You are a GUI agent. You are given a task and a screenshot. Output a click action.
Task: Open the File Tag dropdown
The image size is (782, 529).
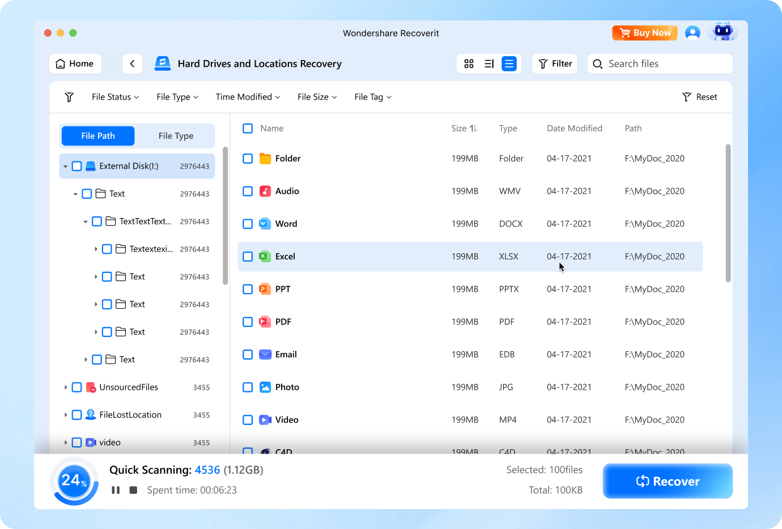373,97
